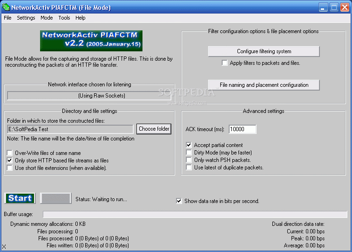
Task: Click the Choose folder button
Action: pyautogui.click(x=154, y=129)
